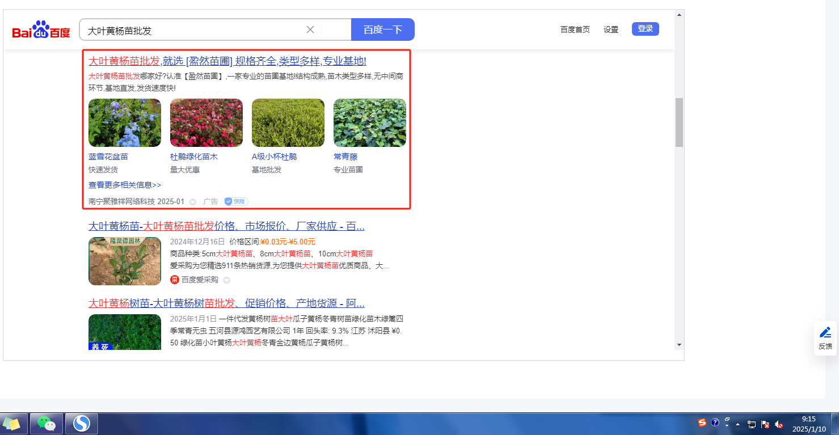Open the 隆聚德园林 seedling thumbnail
Image resolution: width=839 pixels, height=435 pixels.
point(125,261)
